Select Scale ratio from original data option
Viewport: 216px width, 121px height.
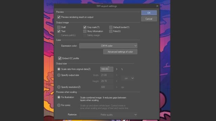(59, 69)
